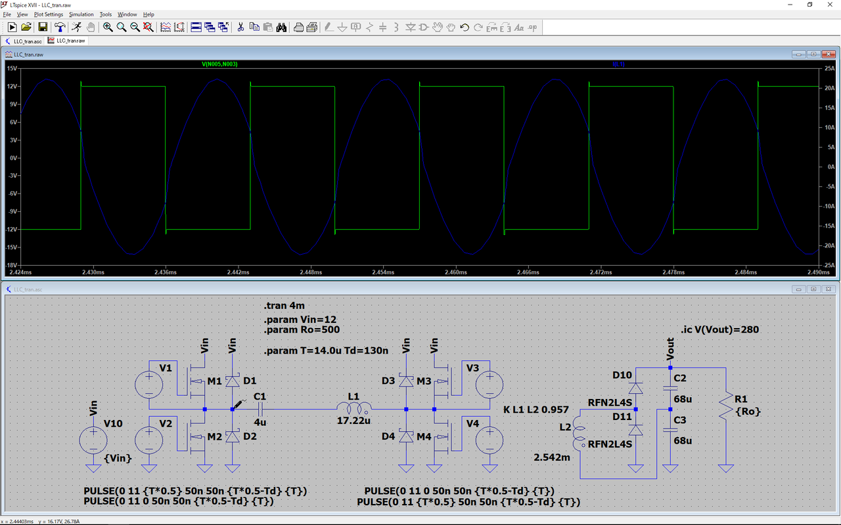Click the Tile Windows icon
This screenshot has width=841, height=525.
click(196, 27)
